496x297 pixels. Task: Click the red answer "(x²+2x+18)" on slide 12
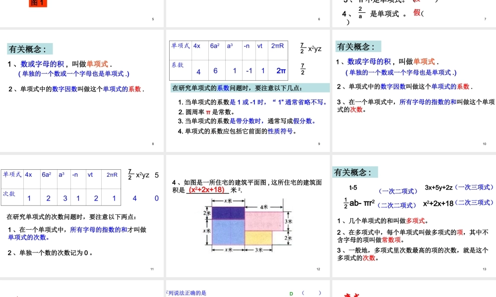click(206, 190)
